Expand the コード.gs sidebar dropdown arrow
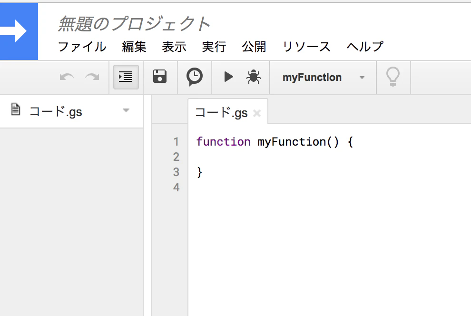Image resolution: width=471 pixels, height=316 pixels. coord(126,110)
